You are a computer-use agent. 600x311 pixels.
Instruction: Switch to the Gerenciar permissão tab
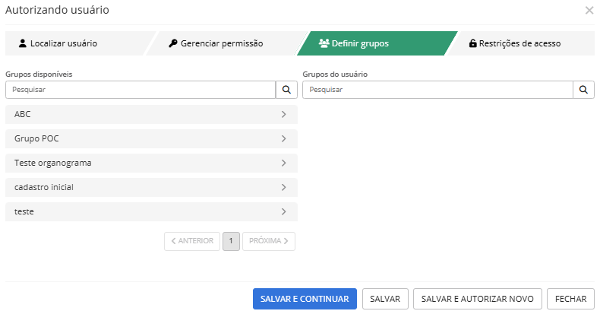coord(226,43)
